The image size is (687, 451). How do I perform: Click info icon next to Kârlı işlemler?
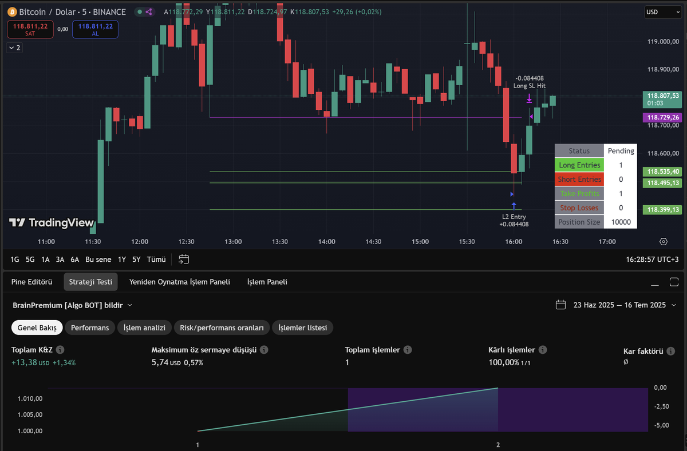tap(543, 350)
